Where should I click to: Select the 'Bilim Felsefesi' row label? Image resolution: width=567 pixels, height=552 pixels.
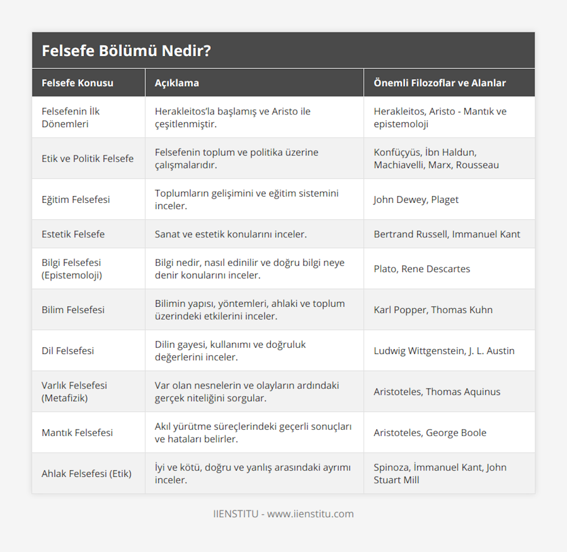point(73,310)
